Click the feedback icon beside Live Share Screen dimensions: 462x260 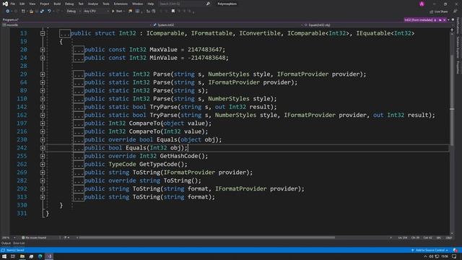pos(455,12)
